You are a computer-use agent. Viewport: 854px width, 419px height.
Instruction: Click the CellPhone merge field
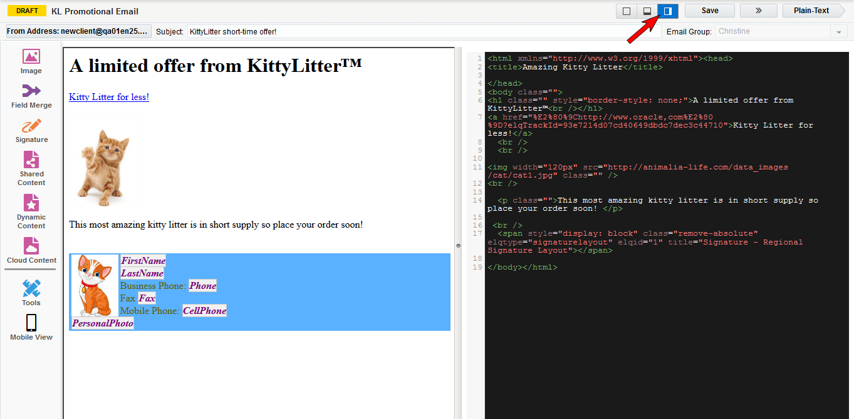coord(205,311)
